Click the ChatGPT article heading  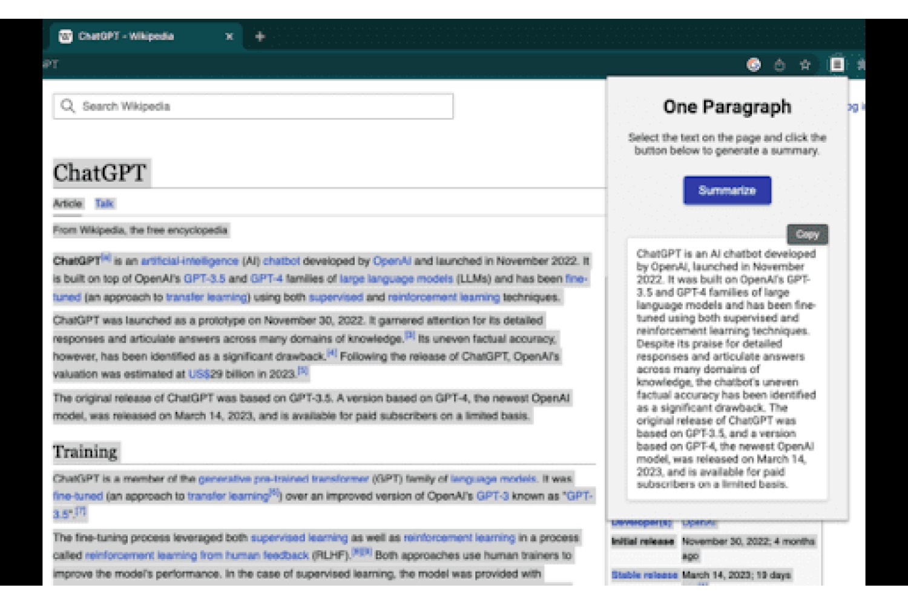tap(100, 173)
